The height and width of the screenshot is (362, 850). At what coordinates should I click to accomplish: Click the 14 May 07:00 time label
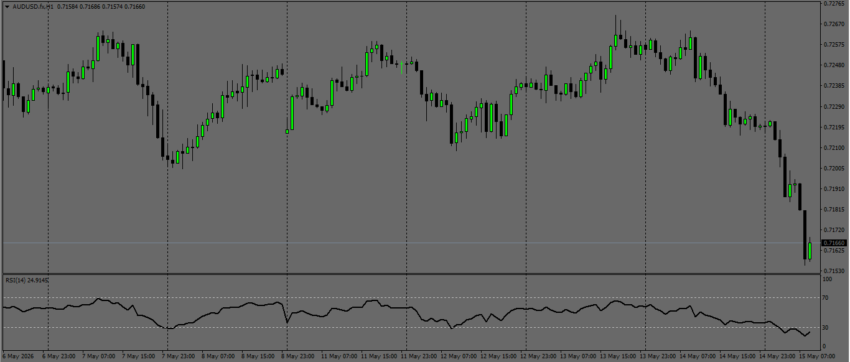tap(697, 356)
